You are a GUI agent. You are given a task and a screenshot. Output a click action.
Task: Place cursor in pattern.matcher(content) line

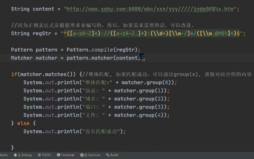coord(78,58)
